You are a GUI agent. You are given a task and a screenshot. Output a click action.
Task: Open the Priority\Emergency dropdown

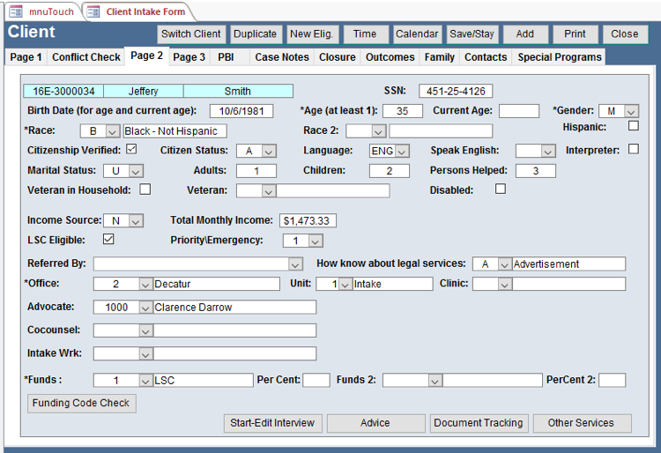tap(316, 241)
